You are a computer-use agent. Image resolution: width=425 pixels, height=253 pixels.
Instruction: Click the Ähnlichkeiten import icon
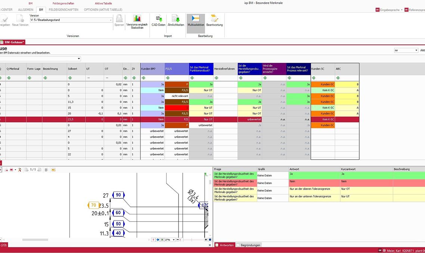point(176,21)
